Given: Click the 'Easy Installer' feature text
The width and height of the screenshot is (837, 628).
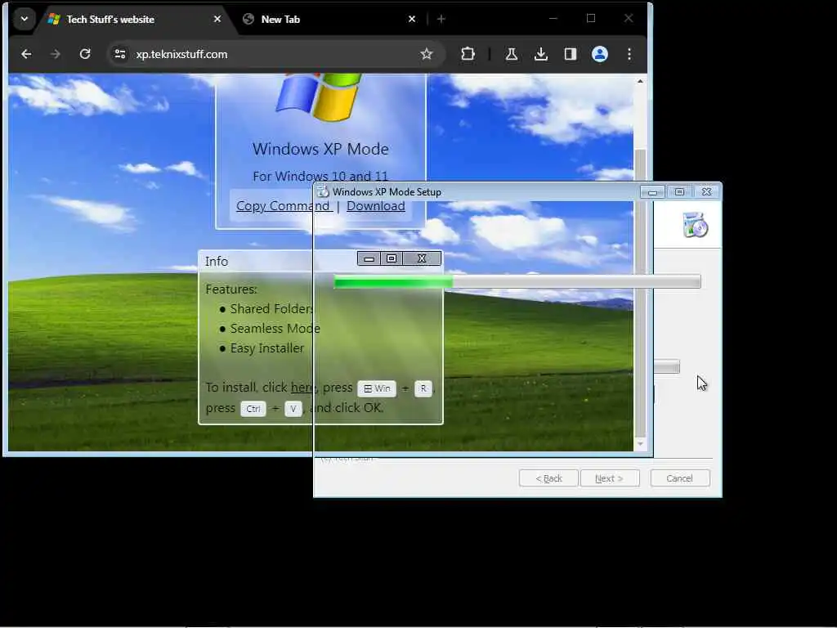Looking at the screenshot, I should [267, 348].
